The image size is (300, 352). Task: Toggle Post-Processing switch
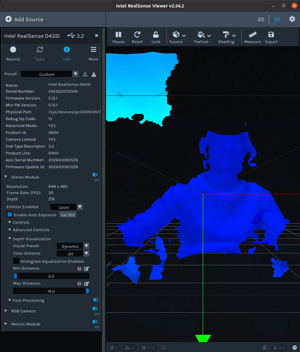pos(96,300)
